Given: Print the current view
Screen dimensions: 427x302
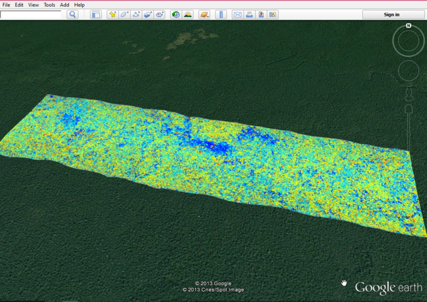Looking at the screenshot, I should [249, 14].
